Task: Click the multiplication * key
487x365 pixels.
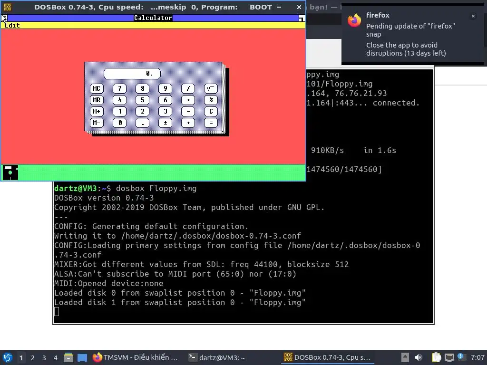Action: 188,100
